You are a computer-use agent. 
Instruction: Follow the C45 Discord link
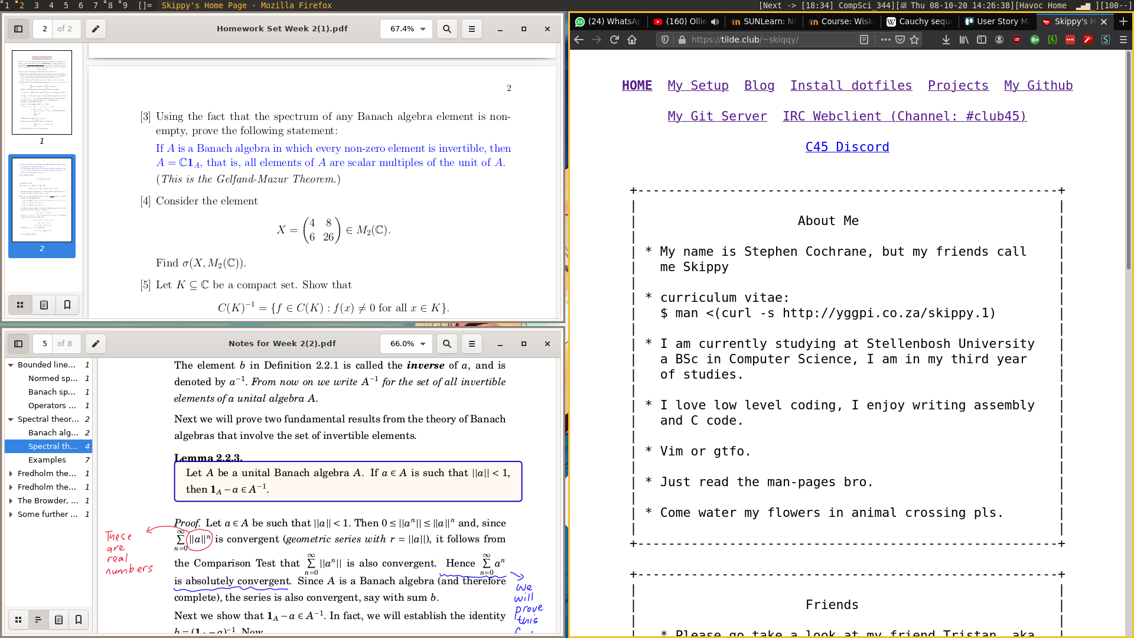pos(847,147)
